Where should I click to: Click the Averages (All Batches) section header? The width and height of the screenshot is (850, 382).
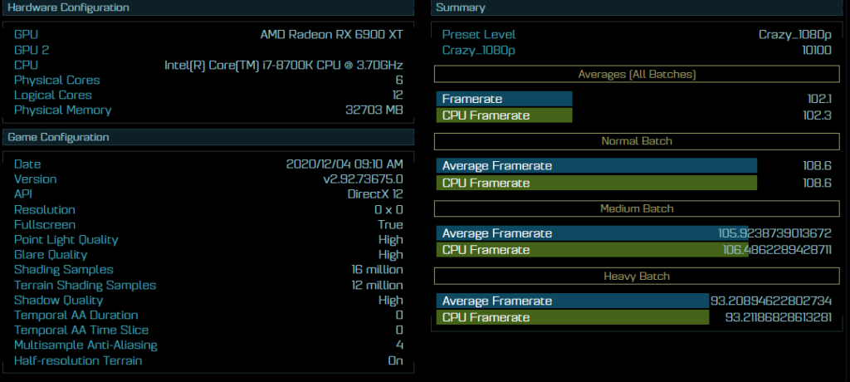pyautogui.click(x=637, y=74)
